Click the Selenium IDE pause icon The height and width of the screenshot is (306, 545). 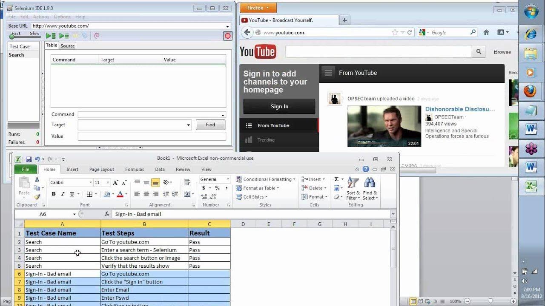(76, 36)
